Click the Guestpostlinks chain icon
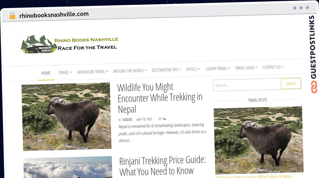Image resolution: width=319 pixels, height=178 pixels. (314, 87)
